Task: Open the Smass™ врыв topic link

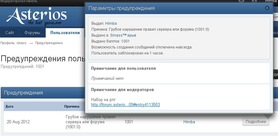Action: tap(123, 35)
